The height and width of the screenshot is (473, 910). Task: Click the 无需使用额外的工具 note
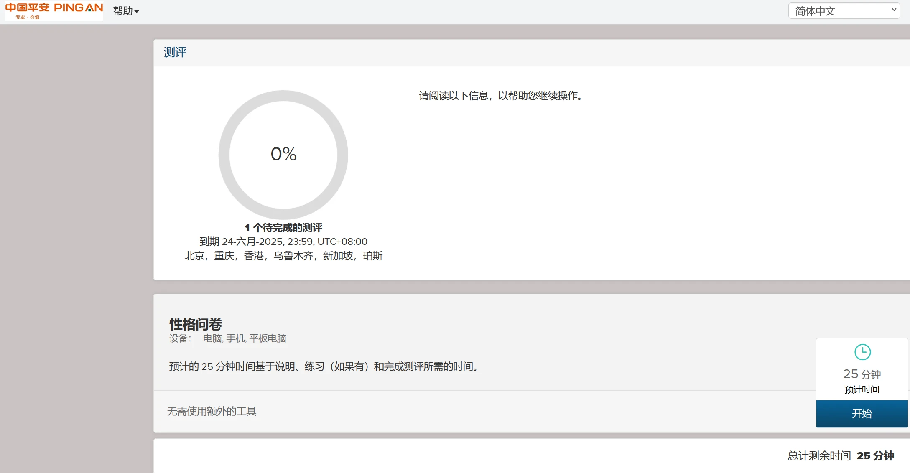pyautogui.click(x=212, y=411)
